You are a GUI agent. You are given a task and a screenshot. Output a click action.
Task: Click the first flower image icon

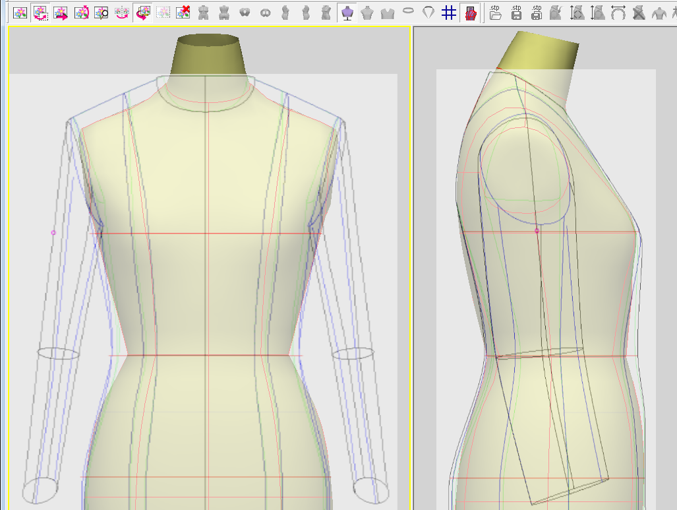tap(20, 13)
